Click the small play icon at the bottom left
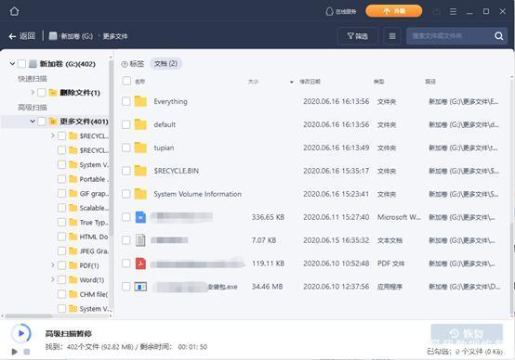The image size is (515, 360). (14, 352)
